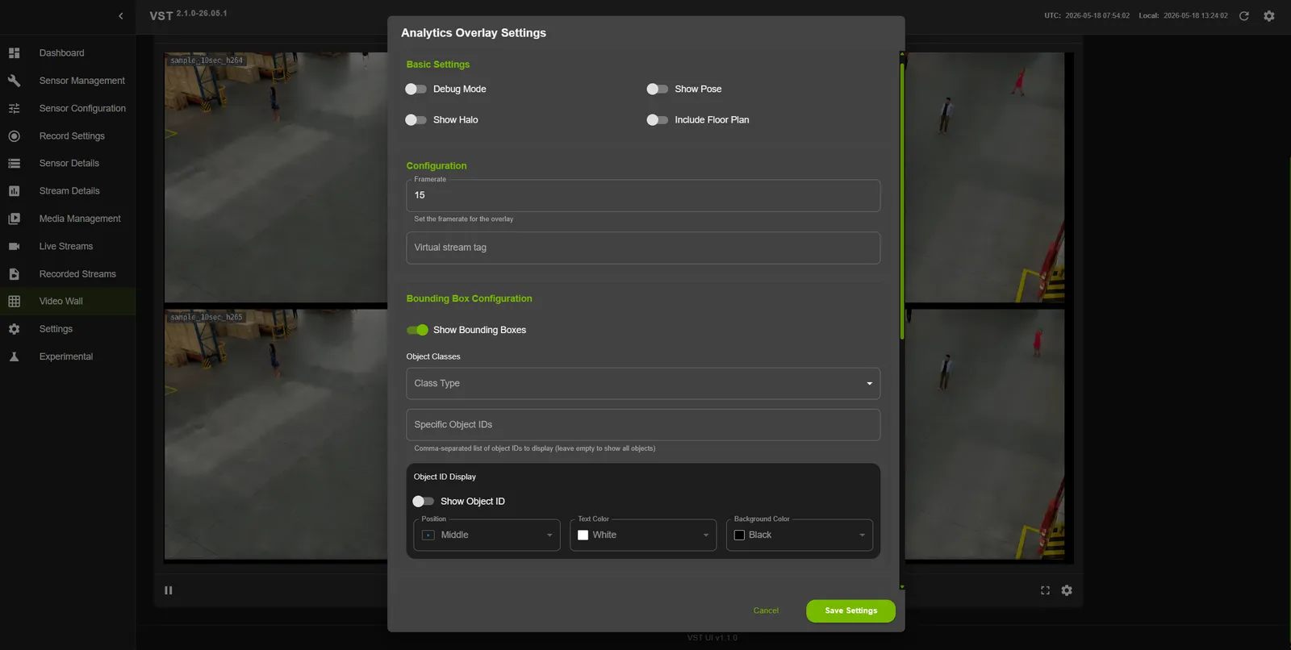Disable the Show Bounding Boxes toggle

point(417,330)
